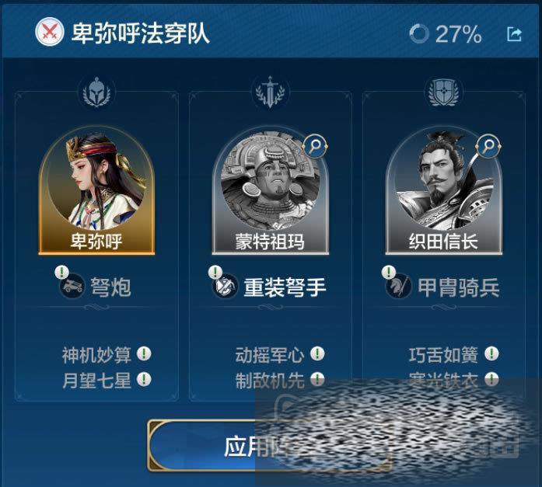Select the 弩炮 siege unit icon
This screenshot has height=487, width=542.
click(x=72, y=287)
